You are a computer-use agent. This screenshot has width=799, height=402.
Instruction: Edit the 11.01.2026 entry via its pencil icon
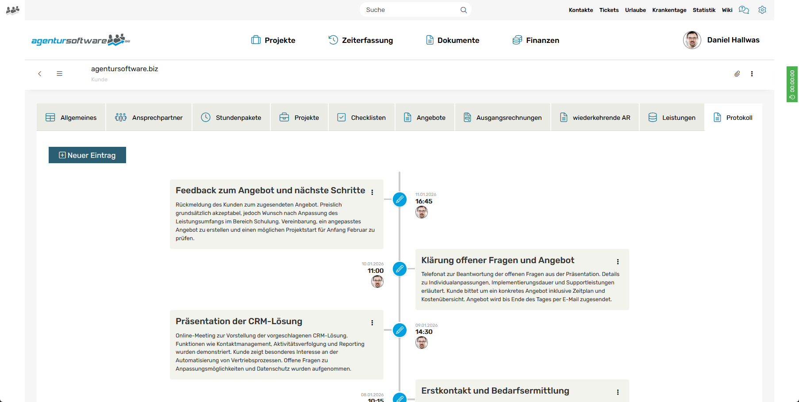(x=399, y=199)
